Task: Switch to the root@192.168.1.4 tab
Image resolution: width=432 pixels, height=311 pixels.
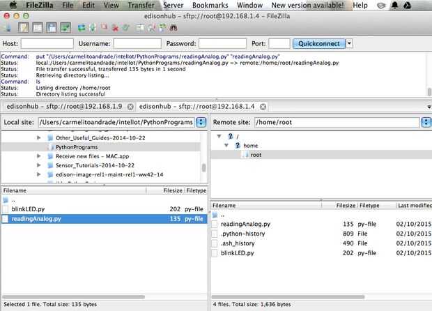Action: [x=196, y=107]
